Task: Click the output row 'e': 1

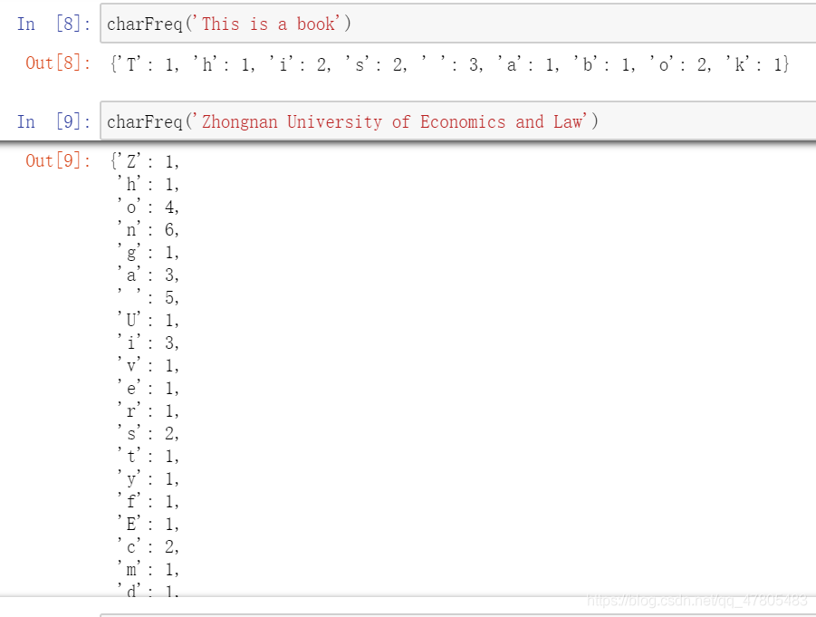Action: click(x=148, y=389)
